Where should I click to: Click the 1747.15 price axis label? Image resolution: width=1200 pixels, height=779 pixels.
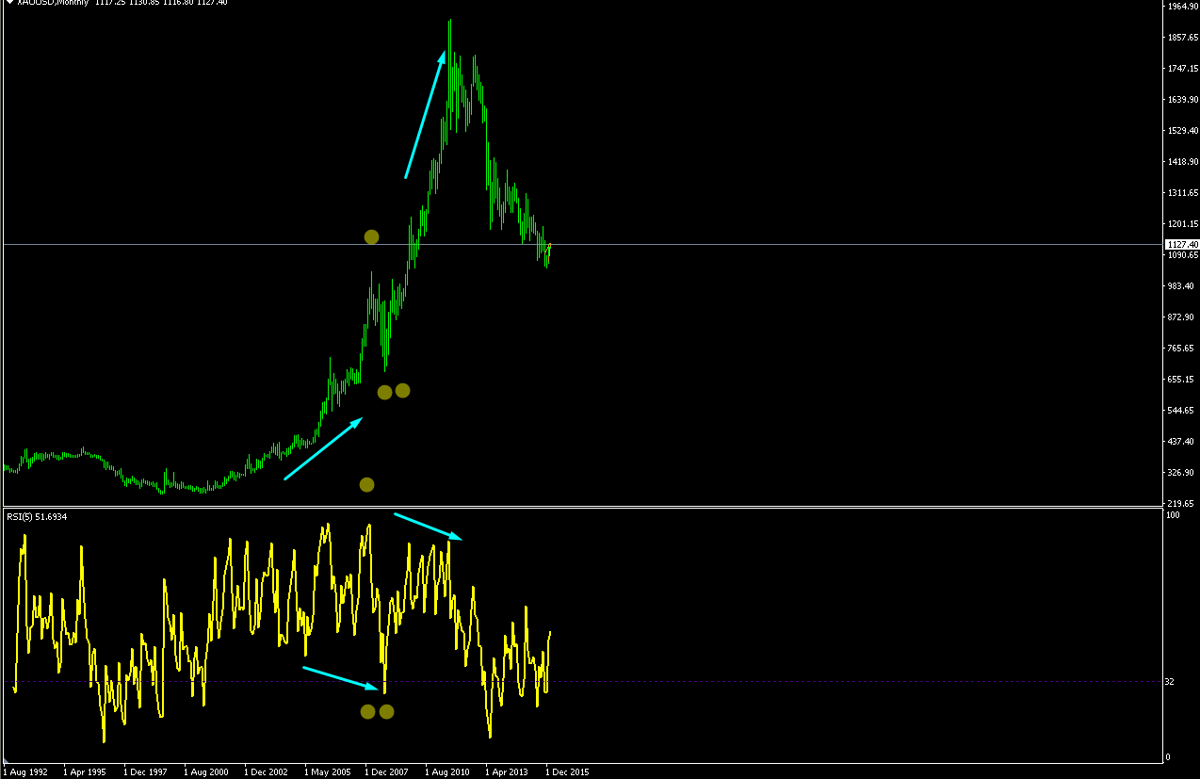pyautogui.click(x=1181, y=69)
